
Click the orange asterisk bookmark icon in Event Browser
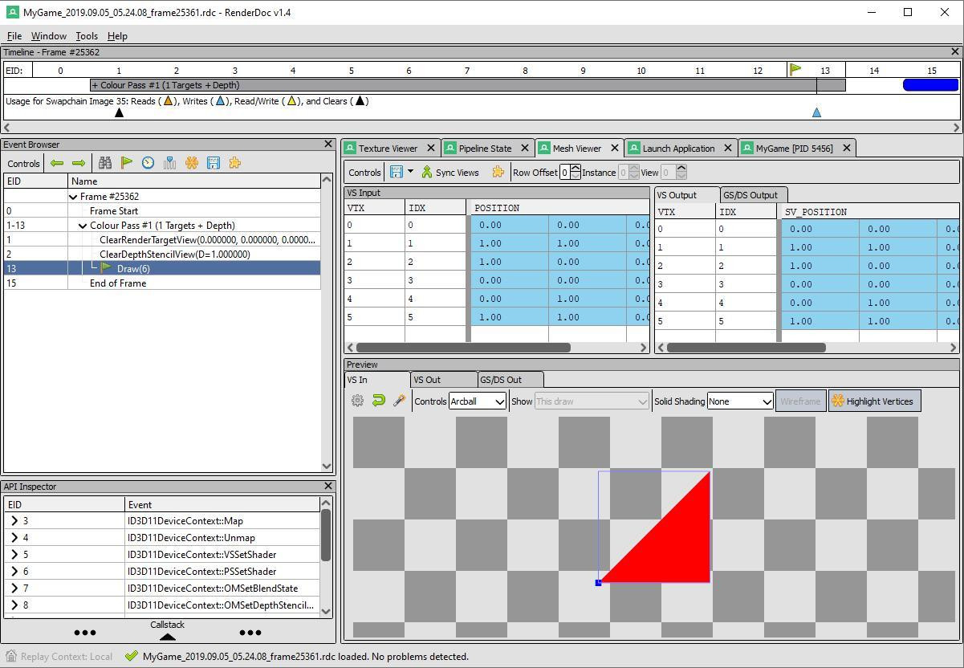coord(191,163)
